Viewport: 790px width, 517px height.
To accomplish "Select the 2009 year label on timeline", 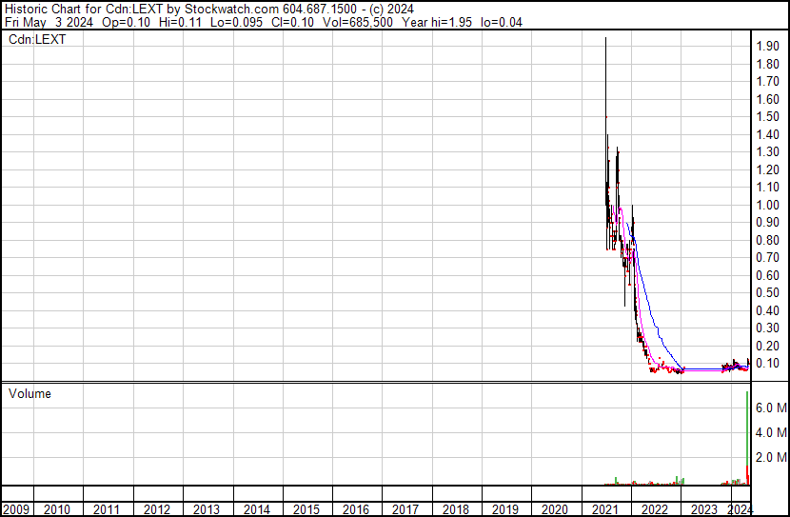I will [x=16, y=509].
